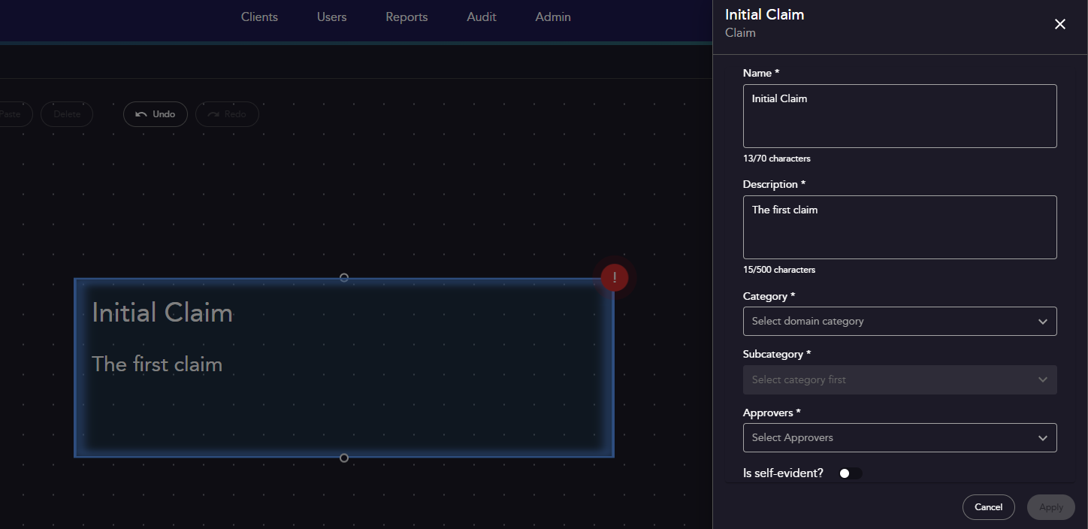Screen dimensions: 1088x529
Task: Click the Description text area
Action: (x=899, y=227)
